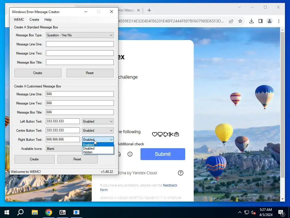
Task: Bookmark this page with star icon
Action: click(240, 21)
